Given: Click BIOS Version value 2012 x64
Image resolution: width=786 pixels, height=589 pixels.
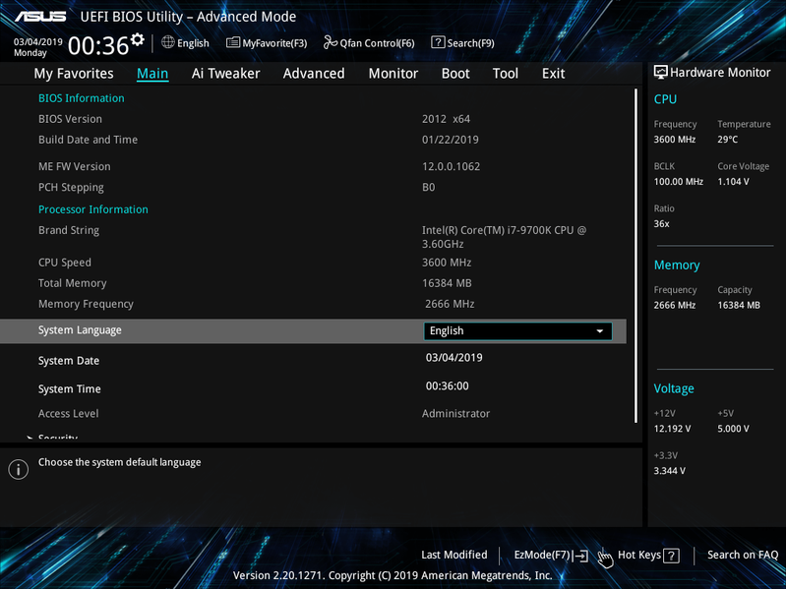Looking at the screenshot, I should point(447,119).
